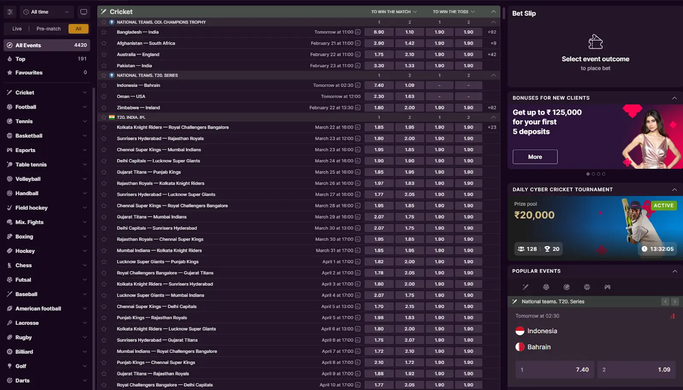Screen dimensions: 683x390
Task: Favourite the Oman — USA match
Action: pyautogui.click(x=104, y=97)
